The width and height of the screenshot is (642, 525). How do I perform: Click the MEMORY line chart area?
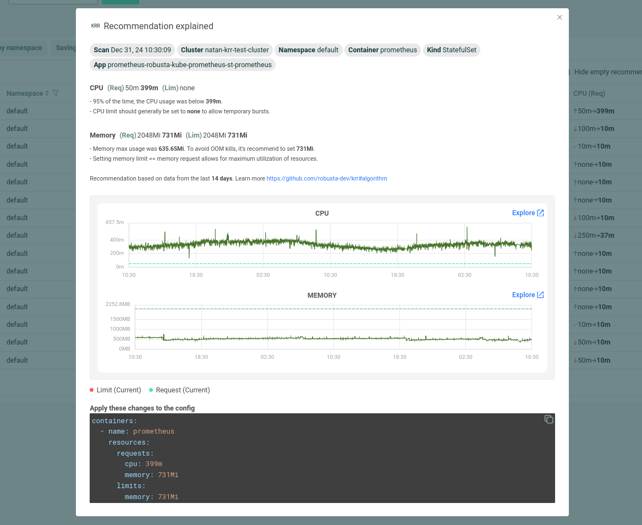point(333,327)
